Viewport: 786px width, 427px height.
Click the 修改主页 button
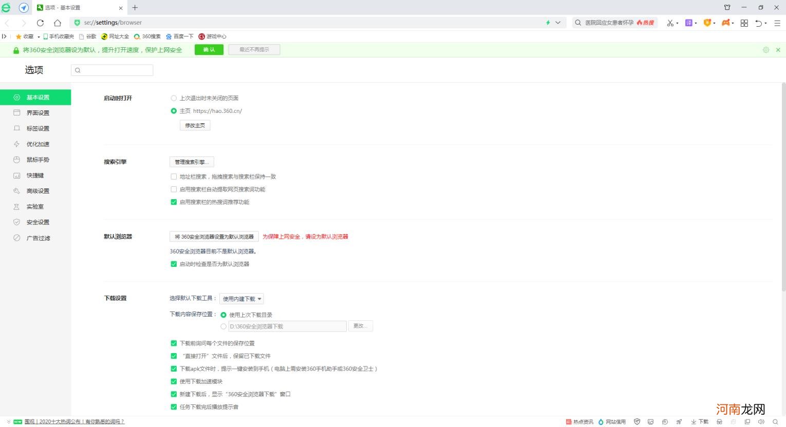point(195,125)
